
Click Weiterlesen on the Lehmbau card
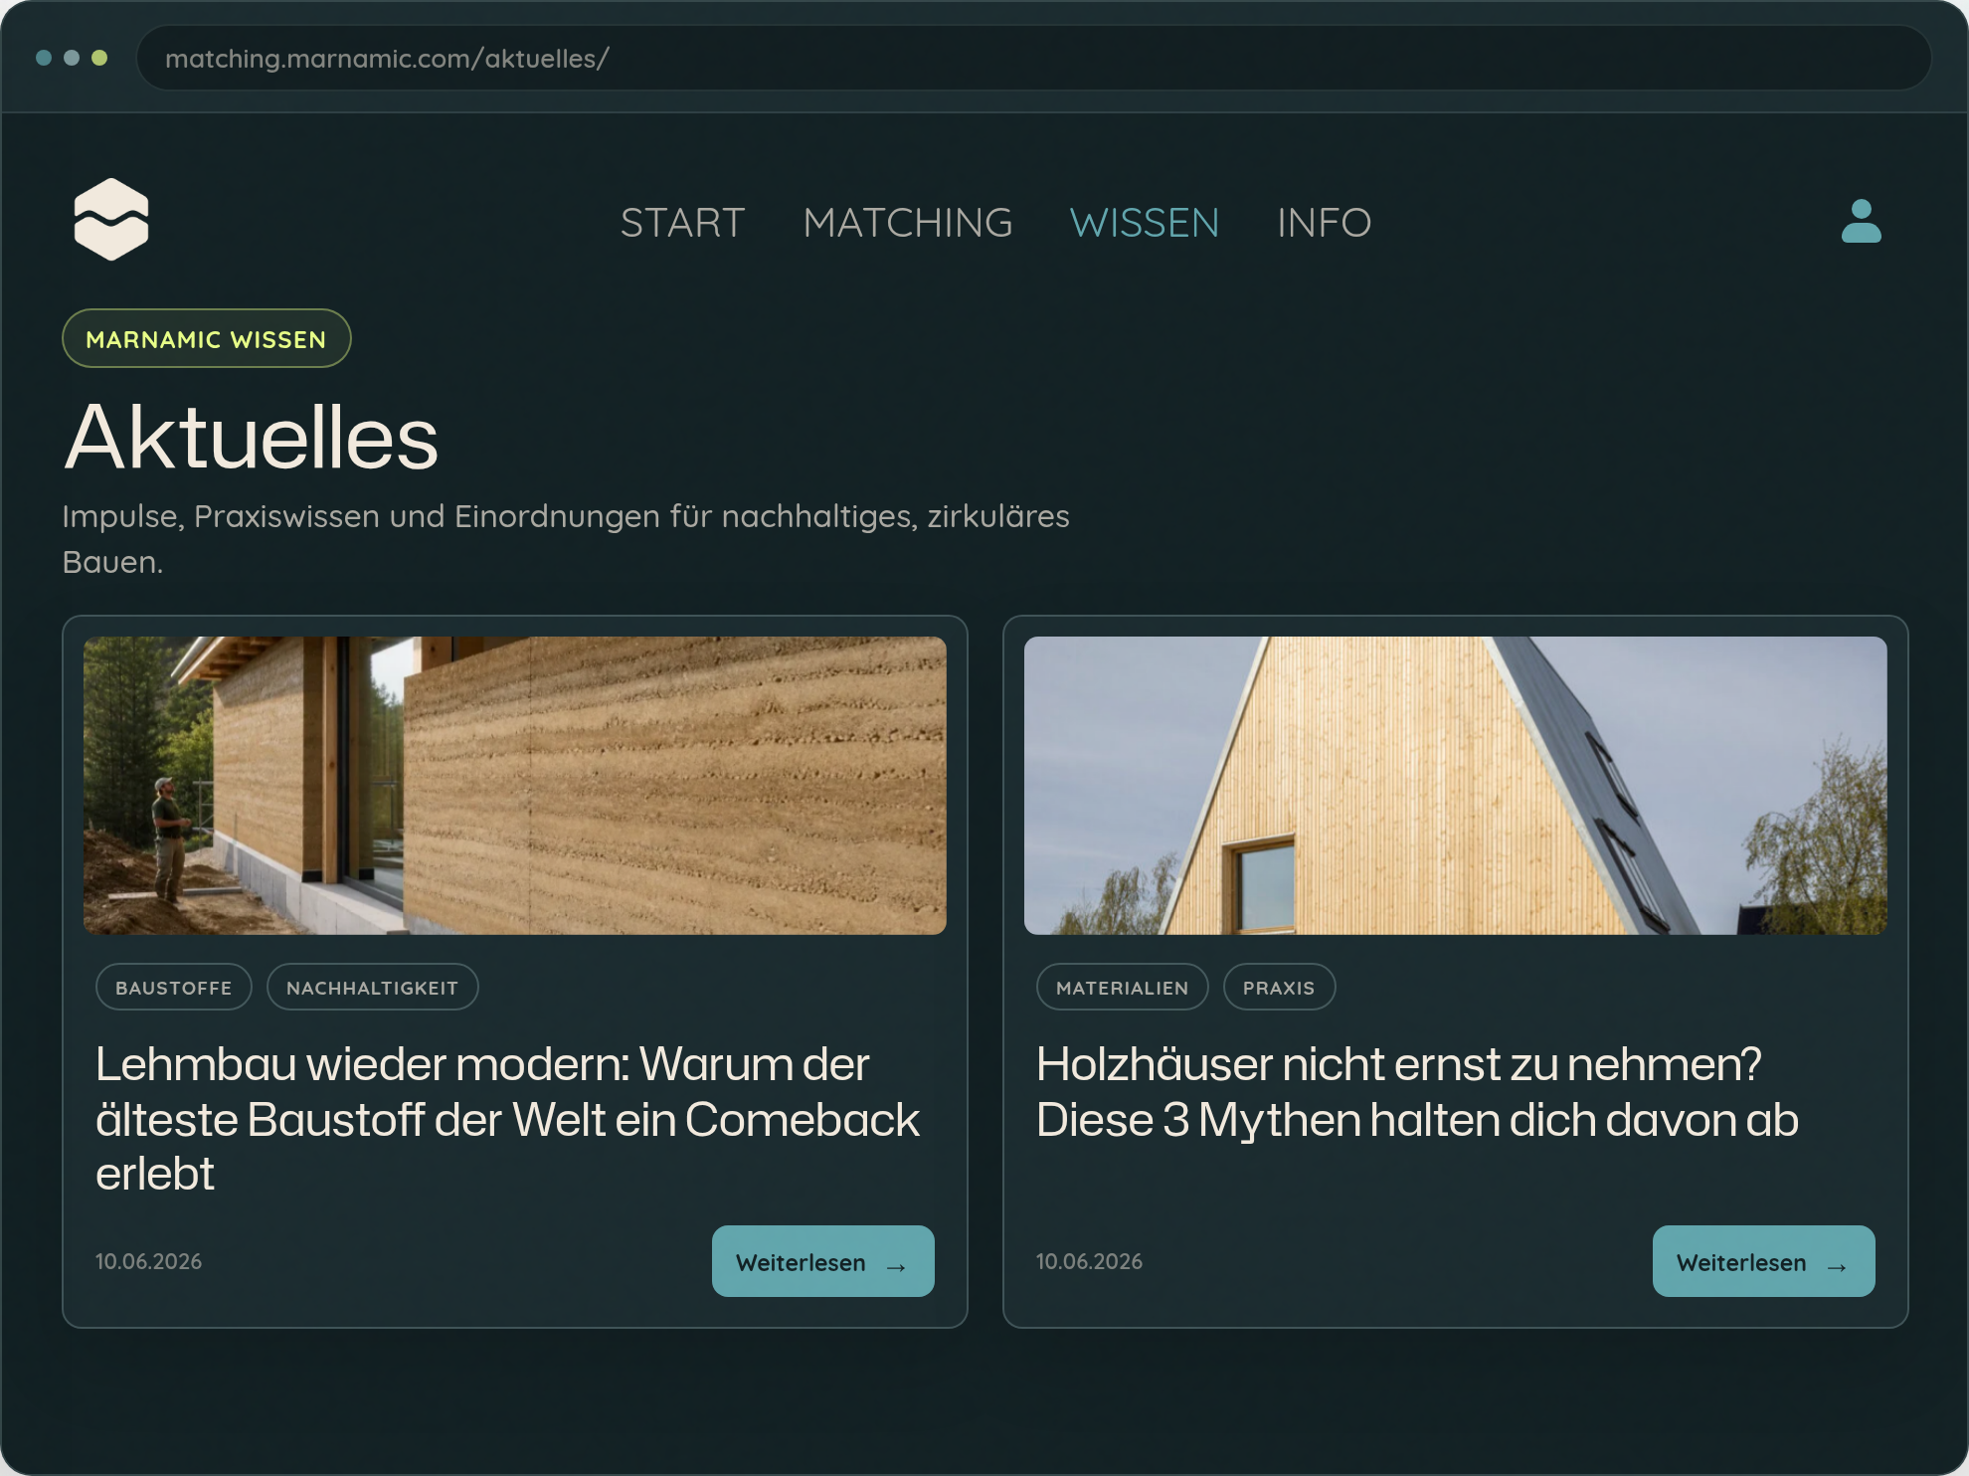[x=823, y=1261]
